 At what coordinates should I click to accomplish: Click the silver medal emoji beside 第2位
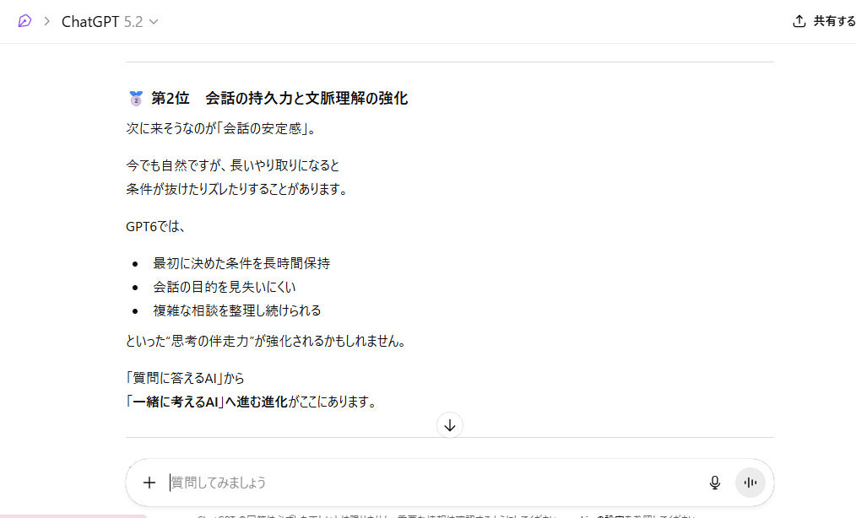click(135, 99)
